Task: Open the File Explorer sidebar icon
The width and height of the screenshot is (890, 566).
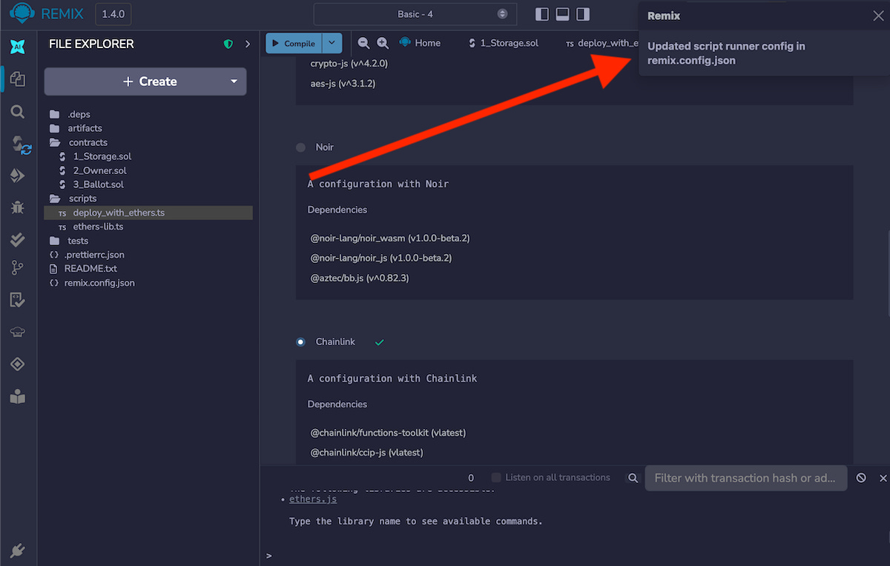Action: click(18, 79)
